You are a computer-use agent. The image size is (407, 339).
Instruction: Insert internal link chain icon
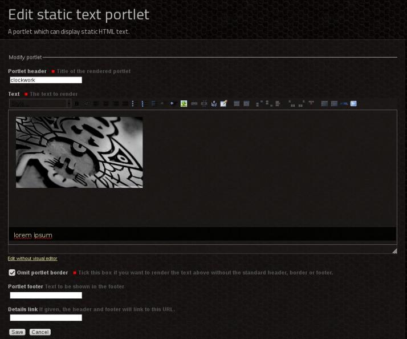pyautogui.click(x=194, y=104)
